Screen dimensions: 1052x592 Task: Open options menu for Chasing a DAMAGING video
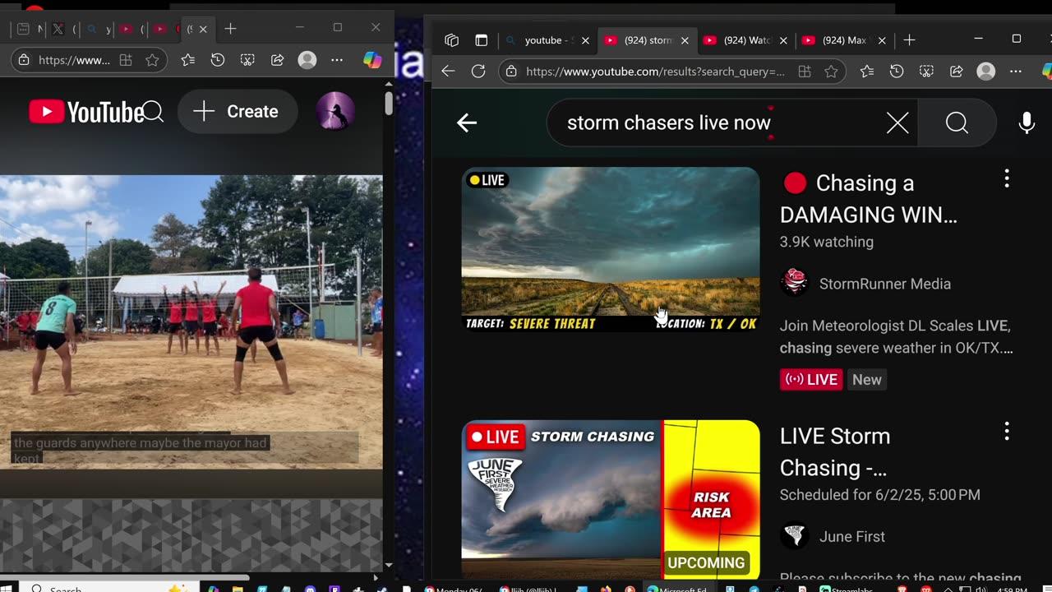(1007, 179)
